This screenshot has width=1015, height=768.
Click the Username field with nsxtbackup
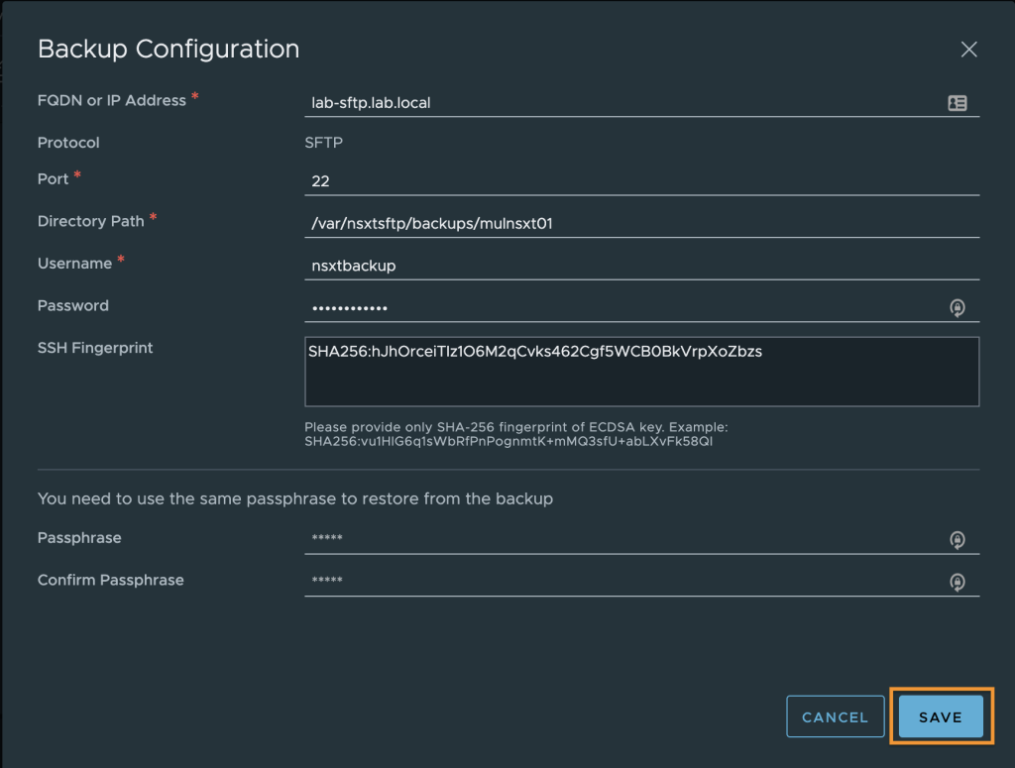(x=641, y=266)
